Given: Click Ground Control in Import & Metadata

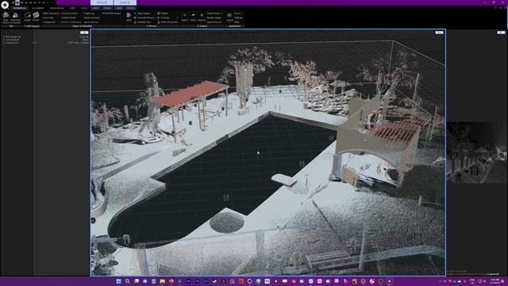Looking at the screenshot, I should click(69, 14).
